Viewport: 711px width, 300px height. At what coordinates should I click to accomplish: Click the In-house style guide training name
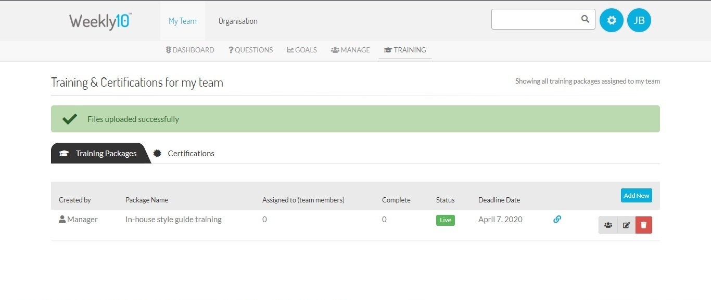click(x=173, y=220)
